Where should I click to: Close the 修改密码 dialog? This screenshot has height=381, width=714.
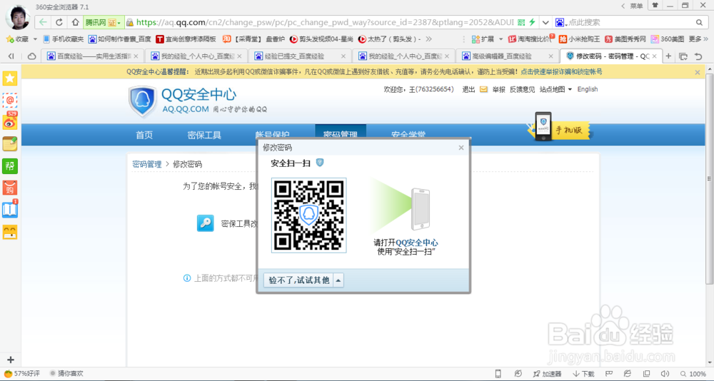tap(461, 148)
